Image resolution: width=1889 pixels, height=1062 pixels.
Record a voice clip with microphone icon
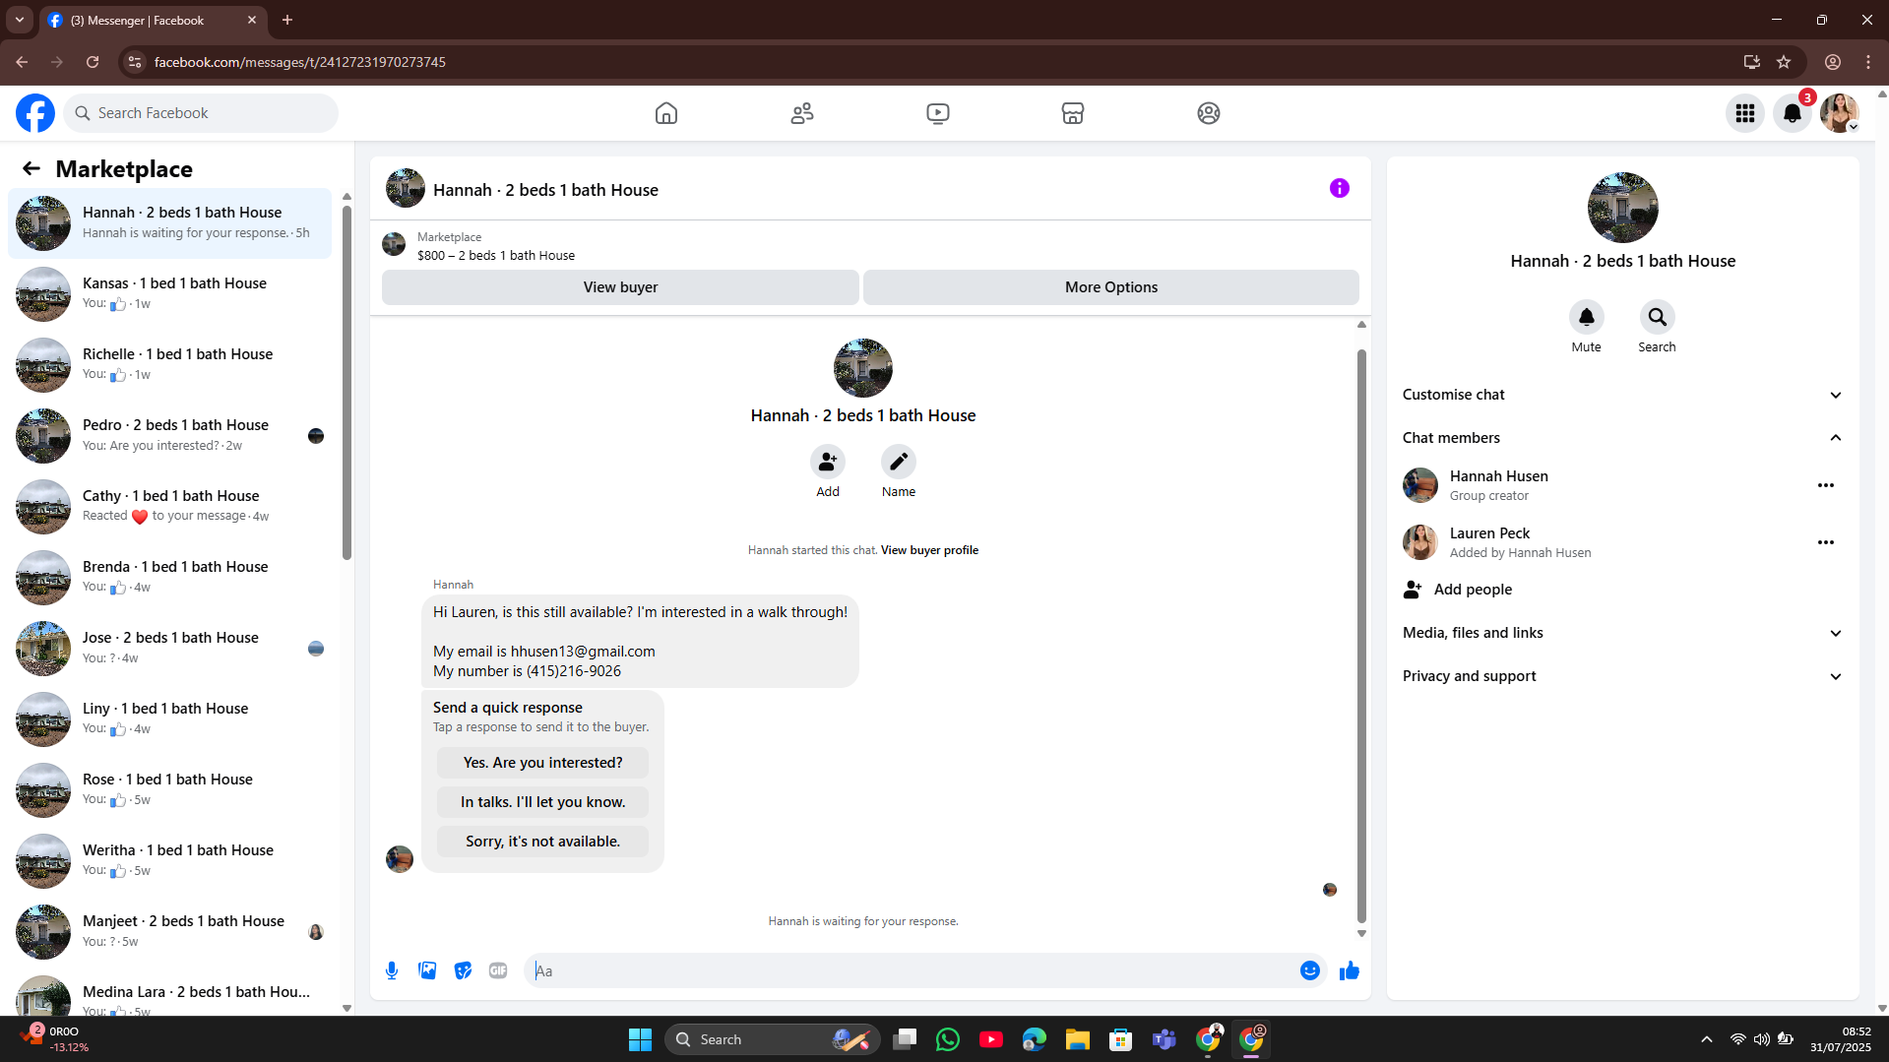[392, 970]
